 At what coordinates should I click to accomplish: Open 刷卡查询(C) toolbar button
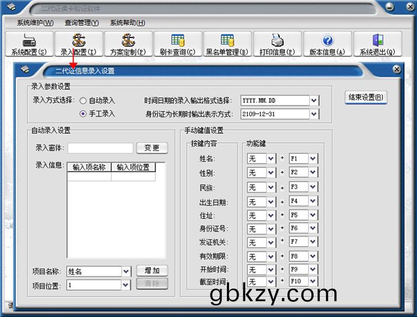(178, 44)
